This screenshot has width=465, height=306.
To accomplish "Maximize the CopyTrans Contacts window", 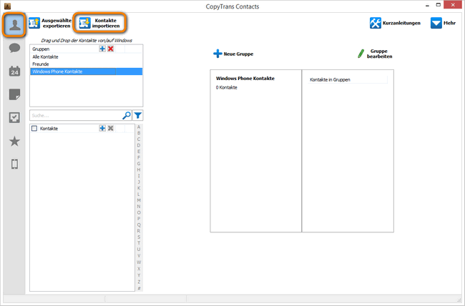I will click(438, 5).
